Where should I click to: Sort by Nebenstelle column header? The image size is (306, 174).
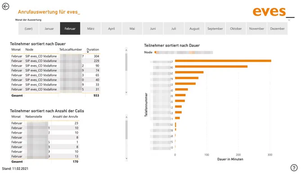[34, 116]
